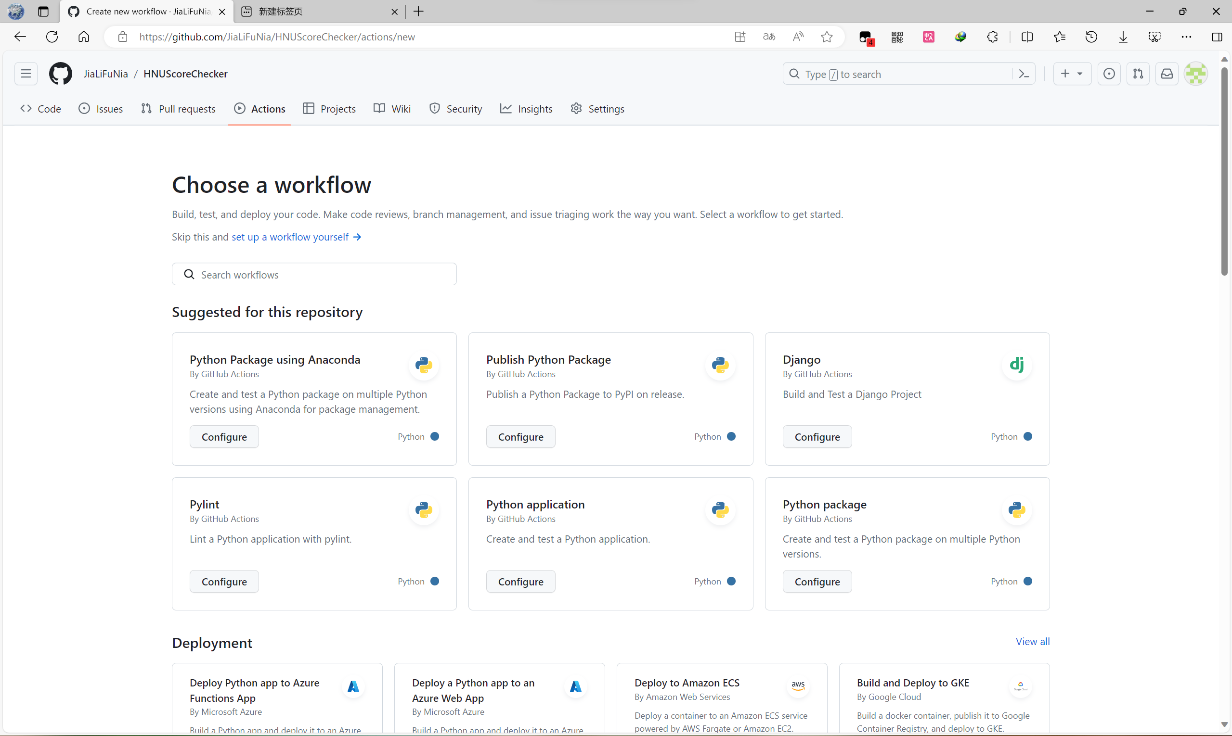Viewport: 1232px width, 736px height.
Task: Open the JiaLiFuNia owner link
Action: [x=105, y=74]
